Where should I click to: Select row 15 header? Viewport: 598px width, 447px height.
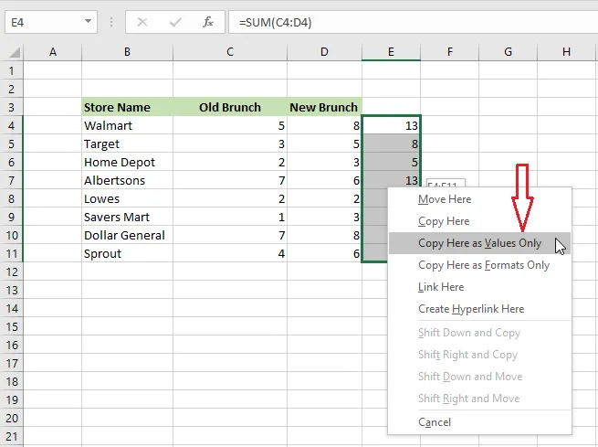click(12, 327)
